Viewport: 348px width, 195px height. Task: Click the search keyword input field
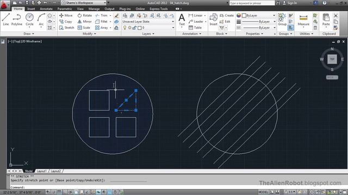pos(252,3)
